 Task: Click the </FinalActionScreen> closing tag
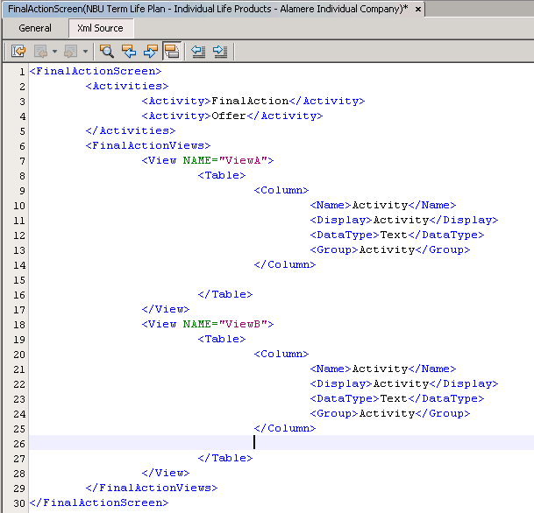point(99,502)
